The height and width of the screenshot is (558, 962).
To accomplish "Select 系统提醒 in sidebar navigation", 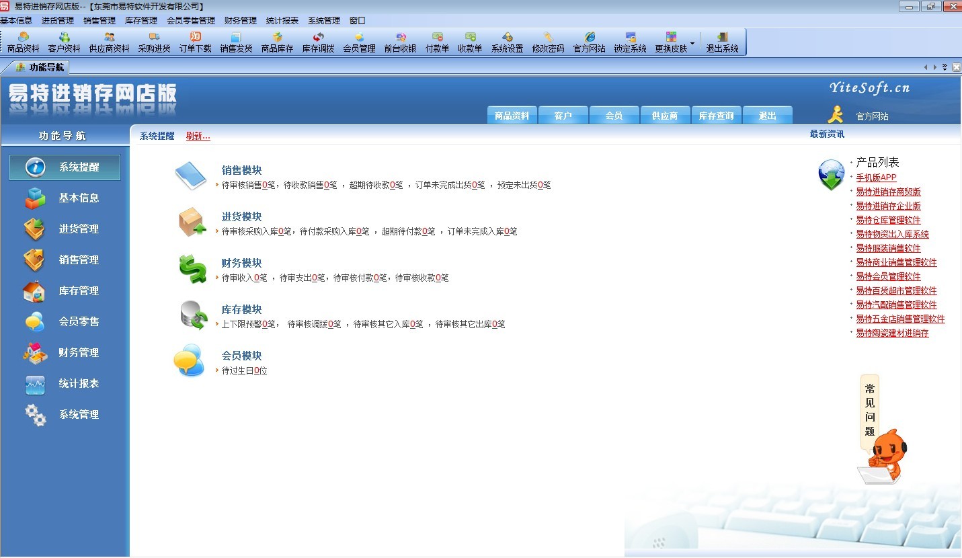I will click(x=65, y=167).
